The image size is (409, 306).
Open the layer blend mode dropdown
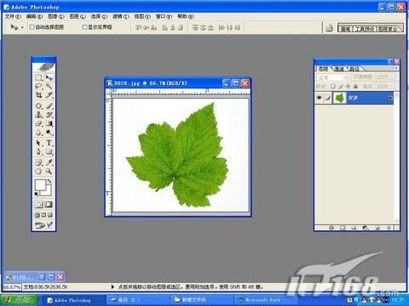[332, 77]
